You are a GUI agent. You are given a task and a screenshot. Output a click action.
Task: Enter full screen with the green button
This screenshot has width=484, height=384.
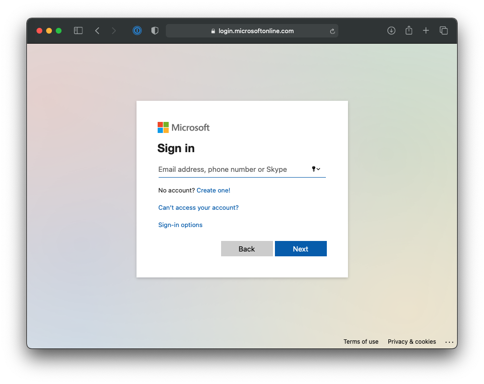(x=59, y=31)
